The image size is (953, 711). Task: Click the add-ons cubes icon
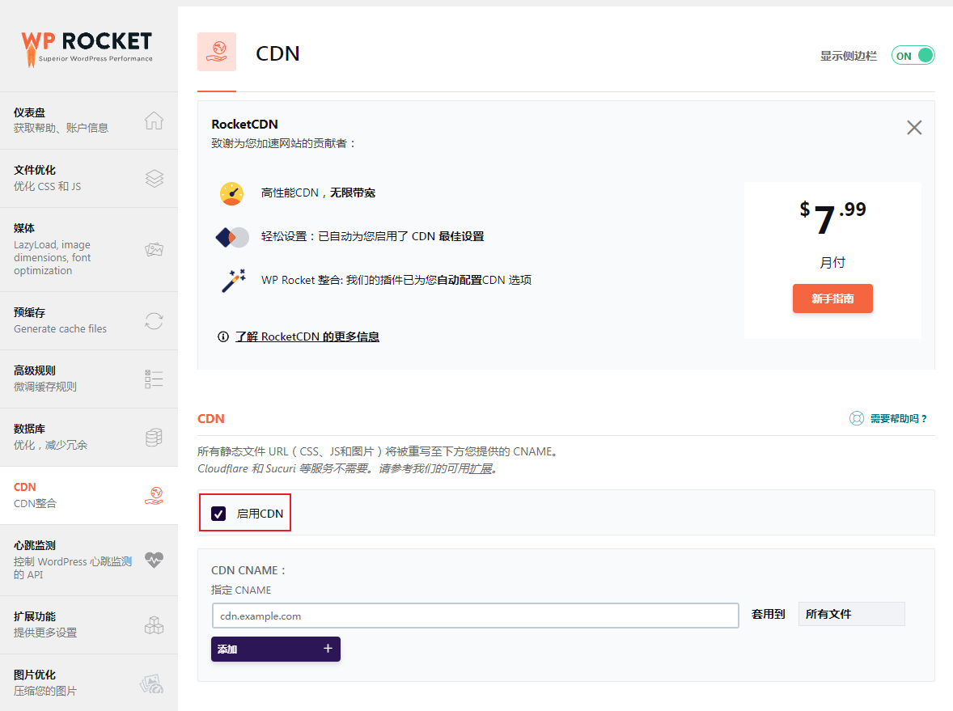(154, 625)
